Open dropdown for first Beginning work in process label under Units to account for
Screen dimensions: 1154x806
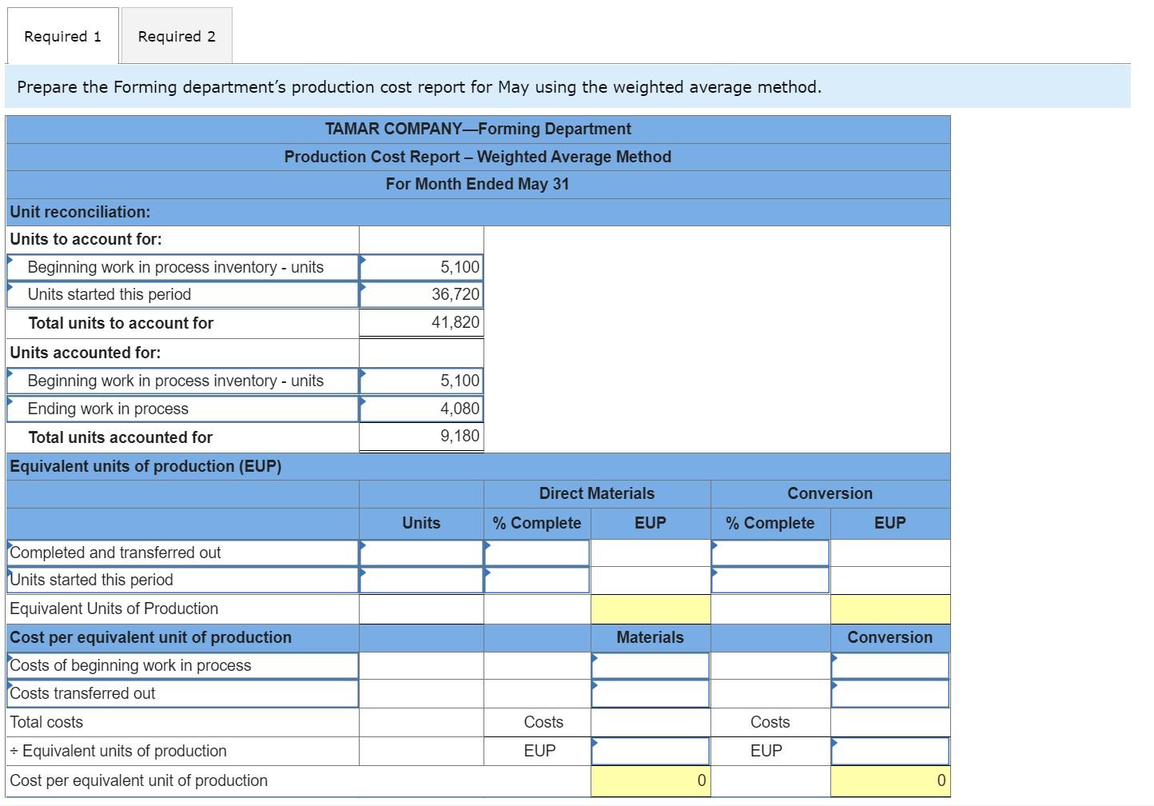coord(183,267)
